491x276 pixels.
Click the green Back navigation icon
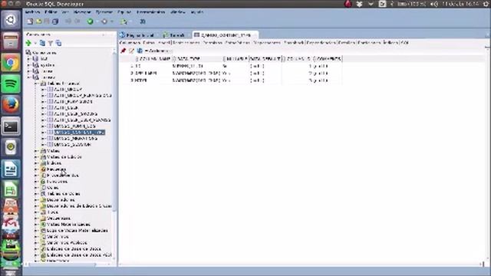[91, 21]
